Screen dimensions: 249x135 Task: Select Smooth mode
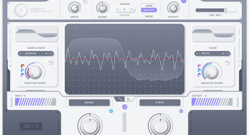tap(149, 10)
